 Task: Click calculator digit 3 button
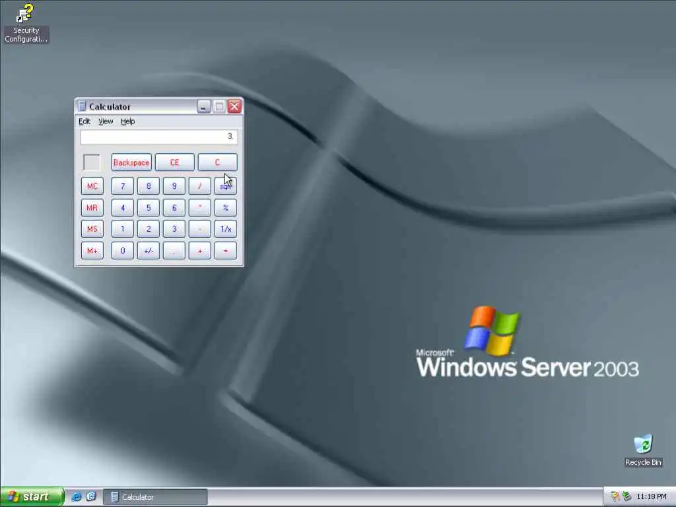point(174,229)
